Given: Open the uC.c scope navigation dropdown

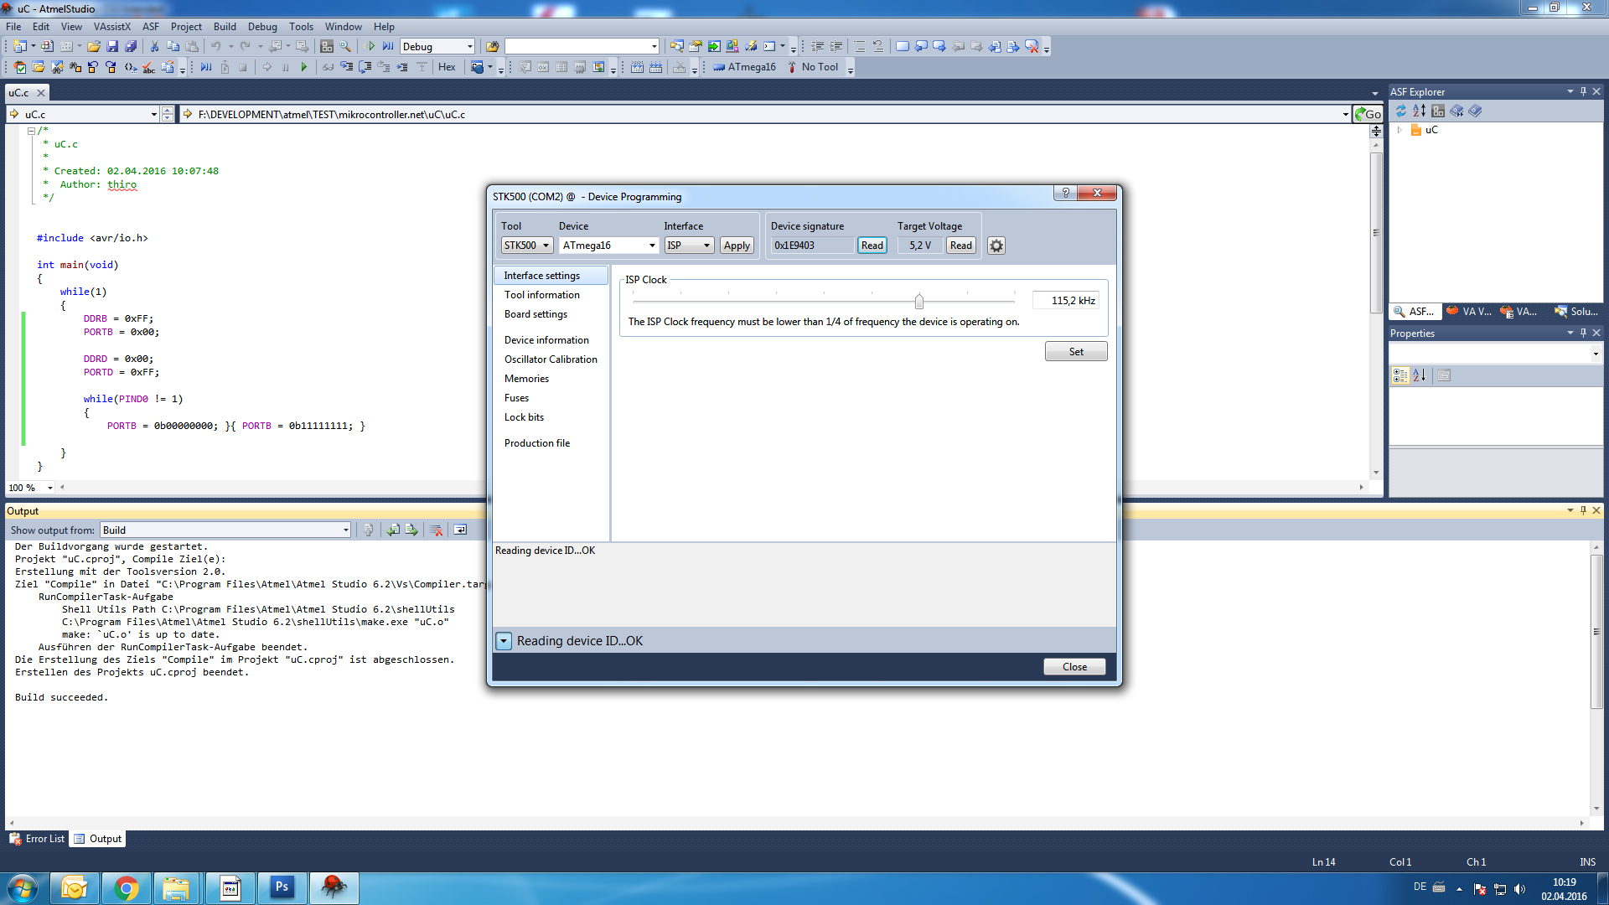Looking at the screenshot, I should tap(154, 115).
